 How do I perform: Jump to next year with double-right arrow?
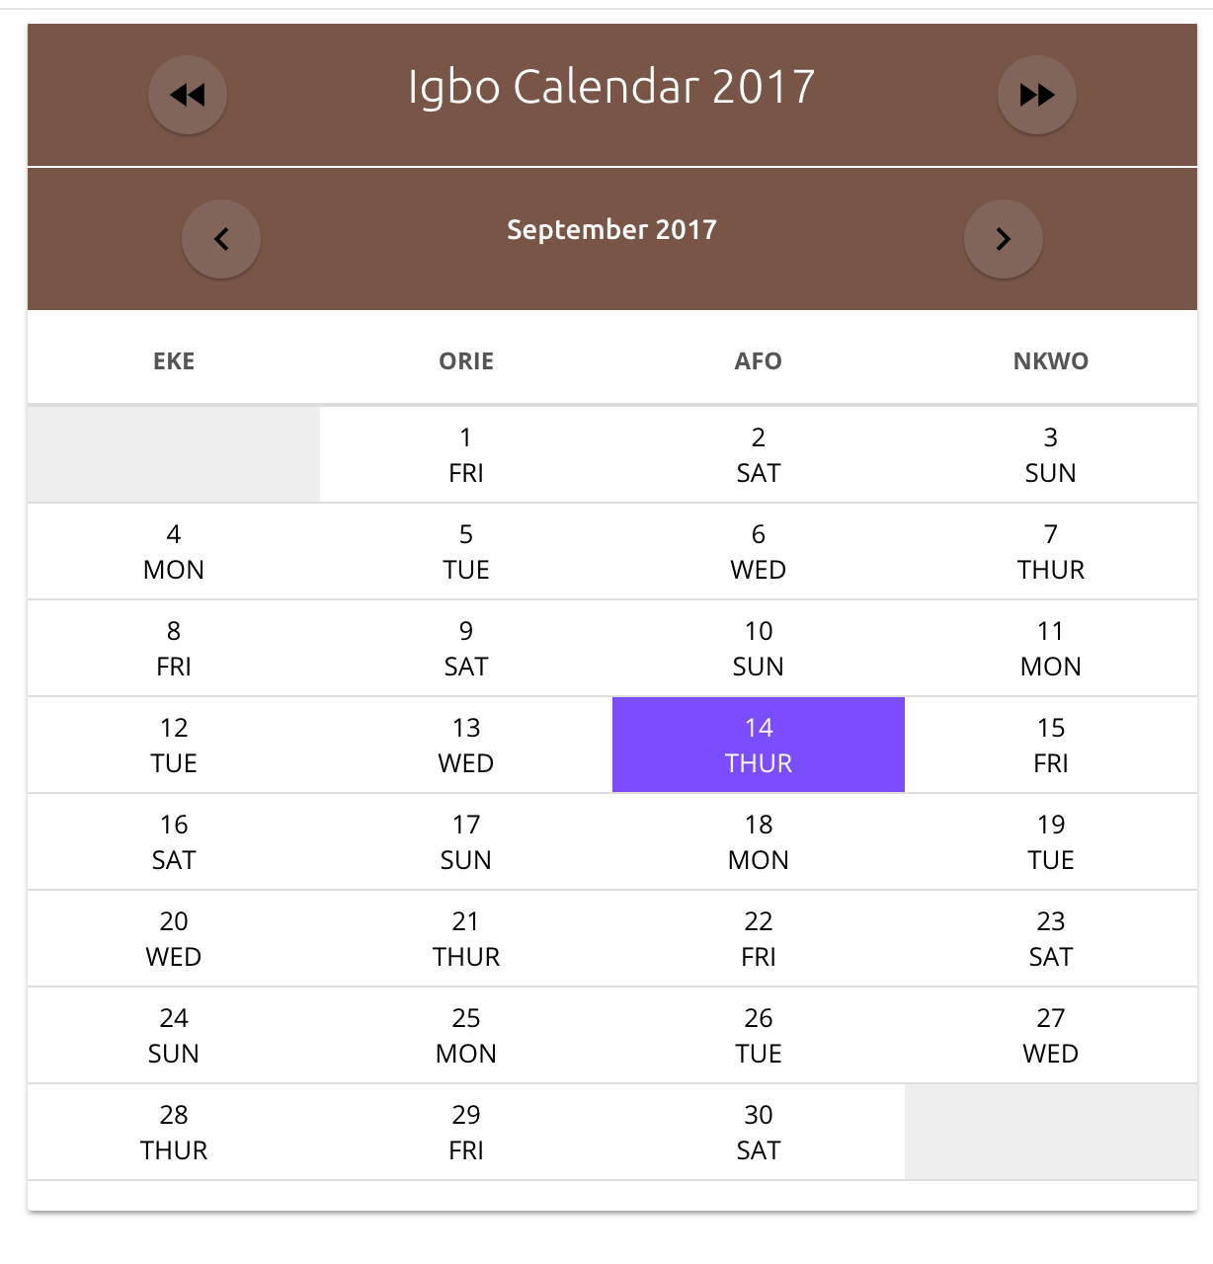click(1037, 95)
